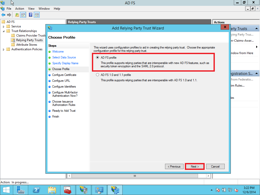Open the Window menu

[44, 8]
